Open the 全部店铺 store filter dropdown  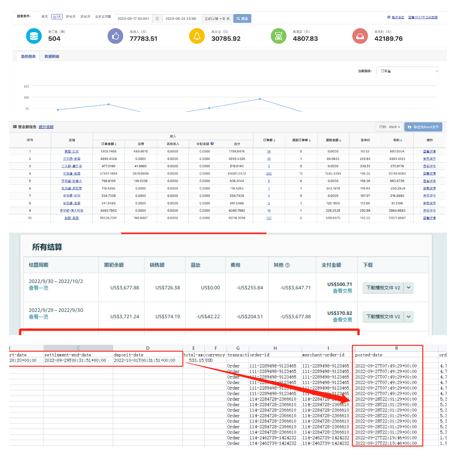click(x=217, y=19)
